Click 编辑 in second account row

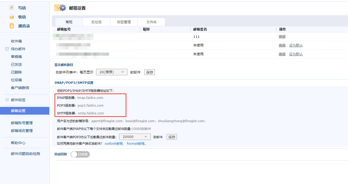(282, 45)
